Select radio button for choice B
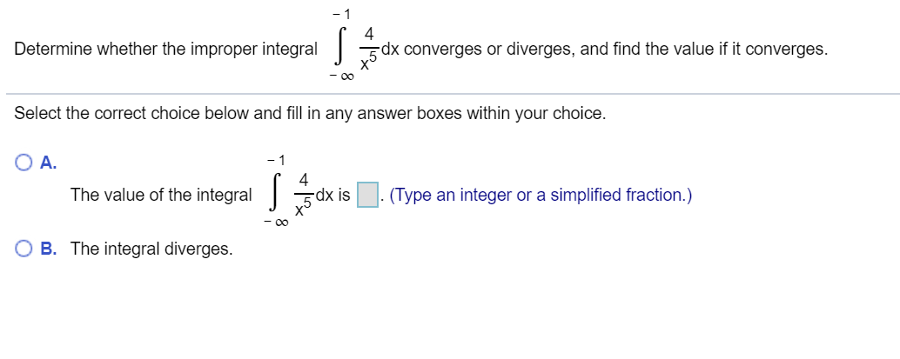900x359 pixels. (24, 249)
